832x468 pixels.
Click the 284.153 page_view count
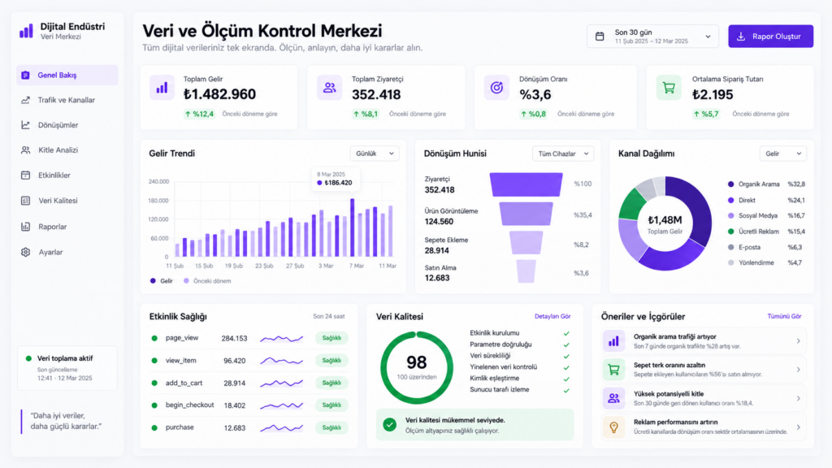234,338
